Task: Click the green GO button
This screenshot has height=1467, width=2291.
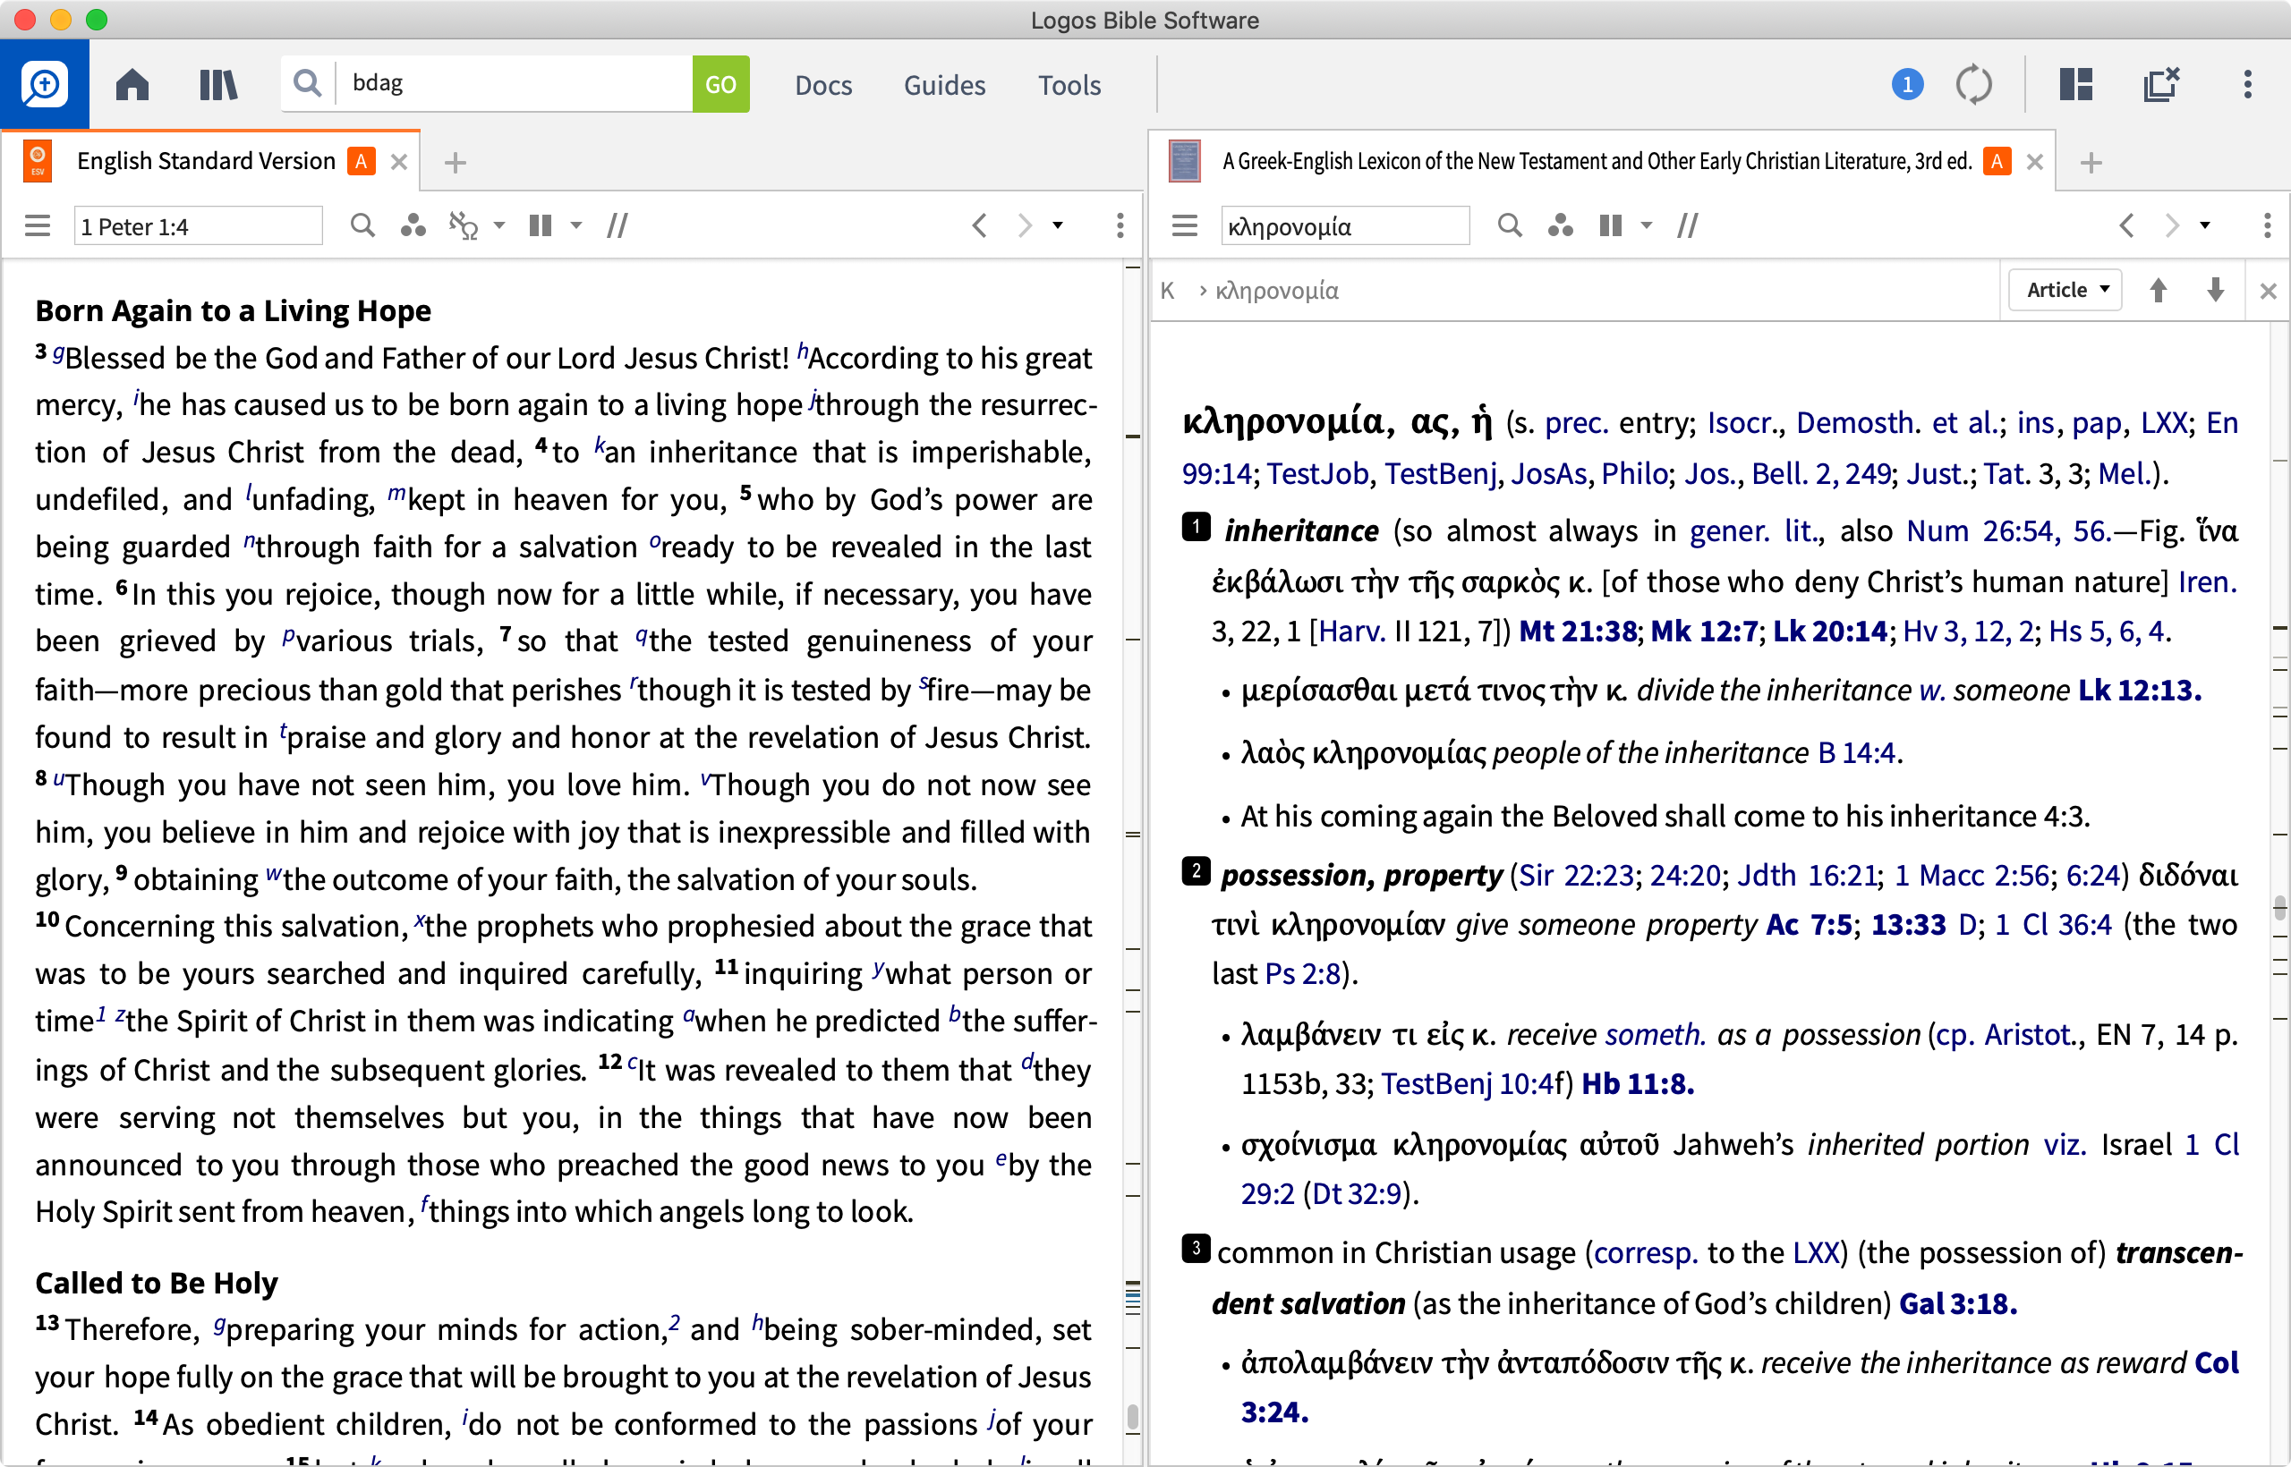Action: click(720, 84)
